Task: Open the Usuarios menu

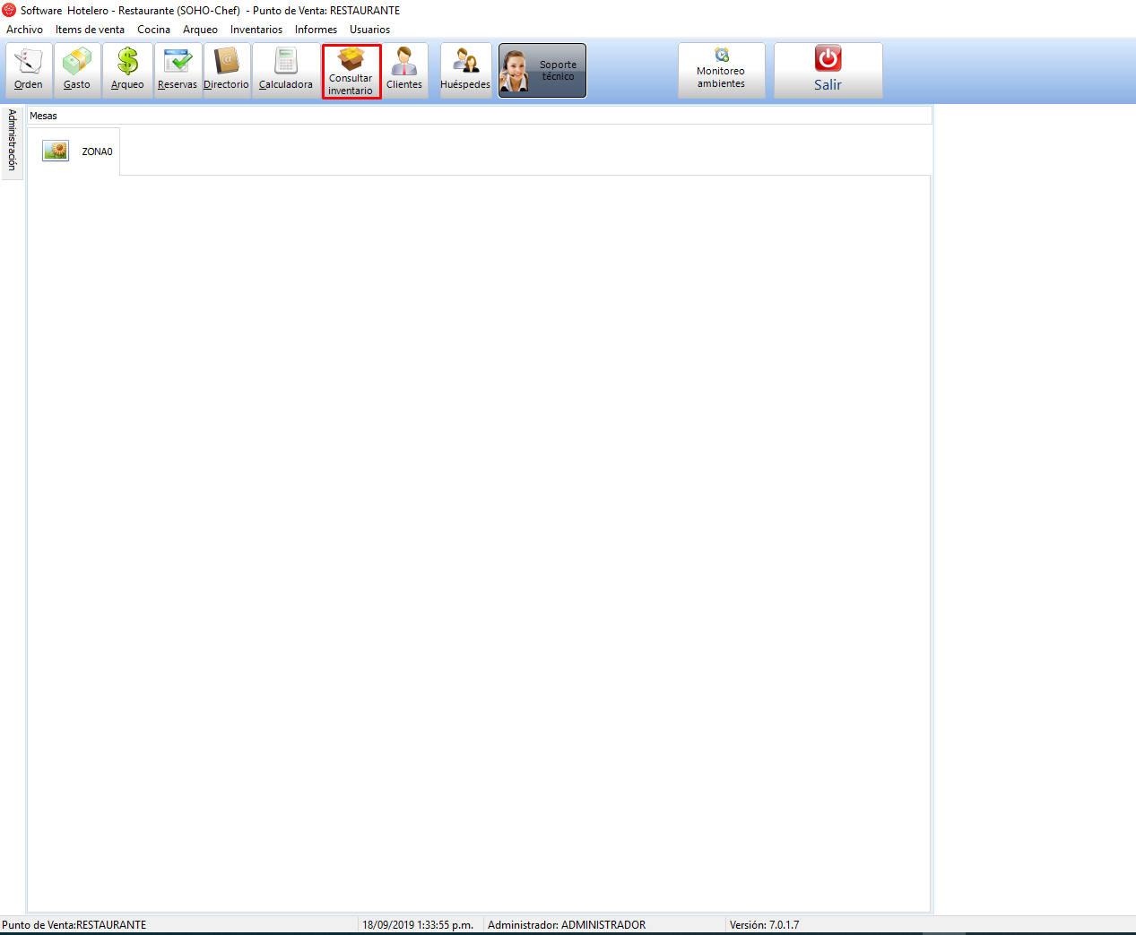Action: pyautogui.click(x=369, y=30)
